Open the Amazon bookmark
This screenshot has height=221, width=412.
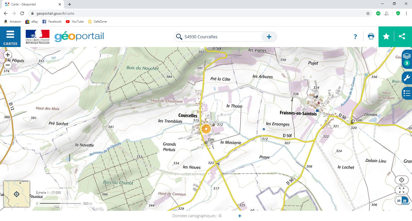(13, 22)
